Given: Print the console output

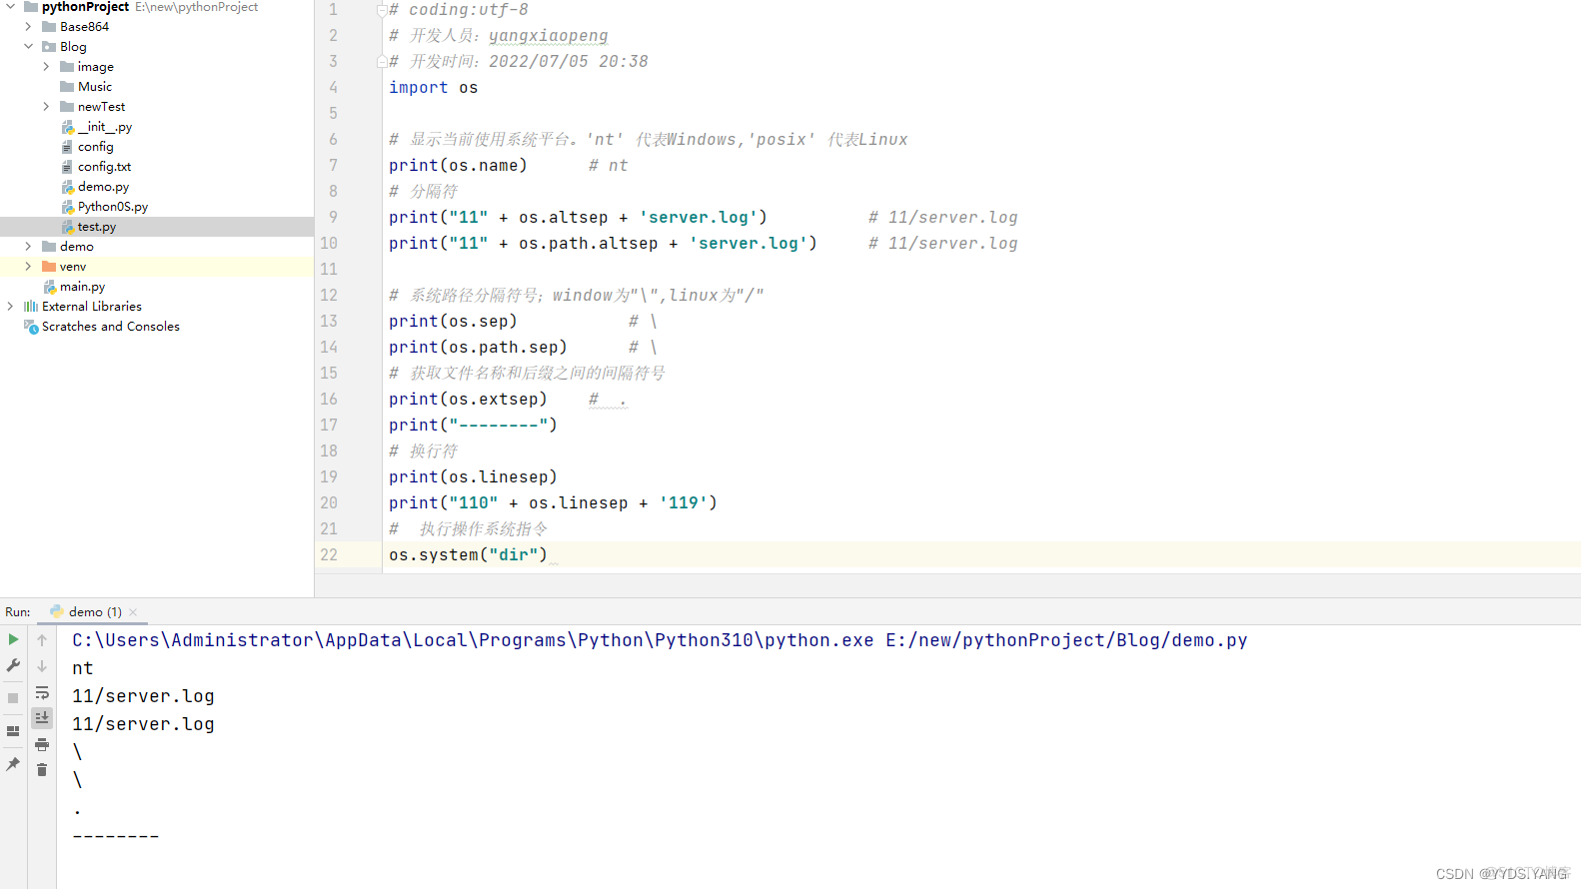Looking at the screenshot, I should coord(42,744).
